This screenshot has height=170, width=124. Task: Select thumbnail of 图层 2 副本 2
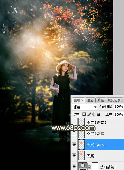(82, 145)
